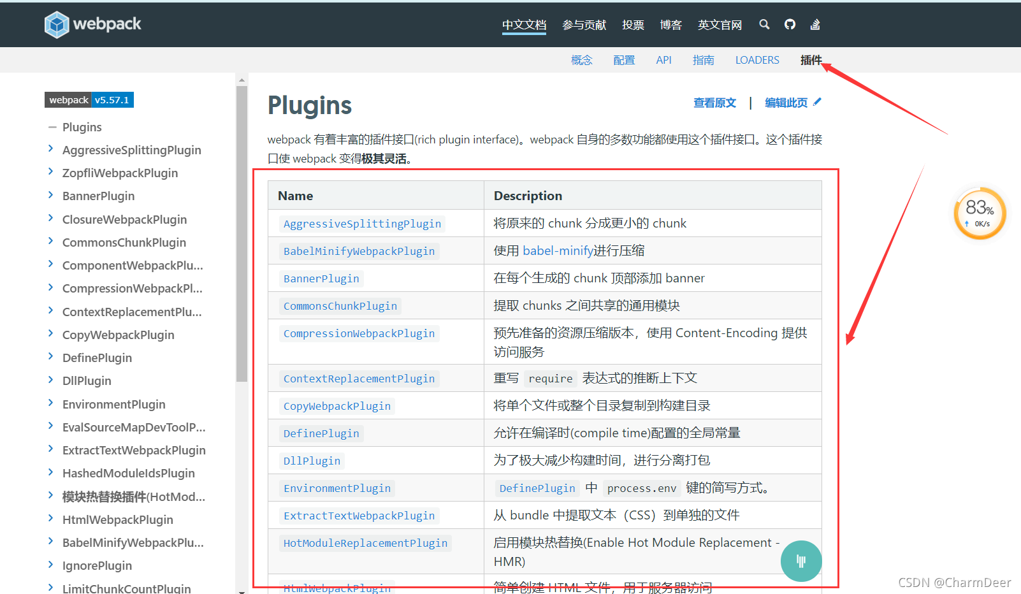Open 英文官网 nav item
Viewport: 1021px width, 594px height.
(x=720, y=25)
